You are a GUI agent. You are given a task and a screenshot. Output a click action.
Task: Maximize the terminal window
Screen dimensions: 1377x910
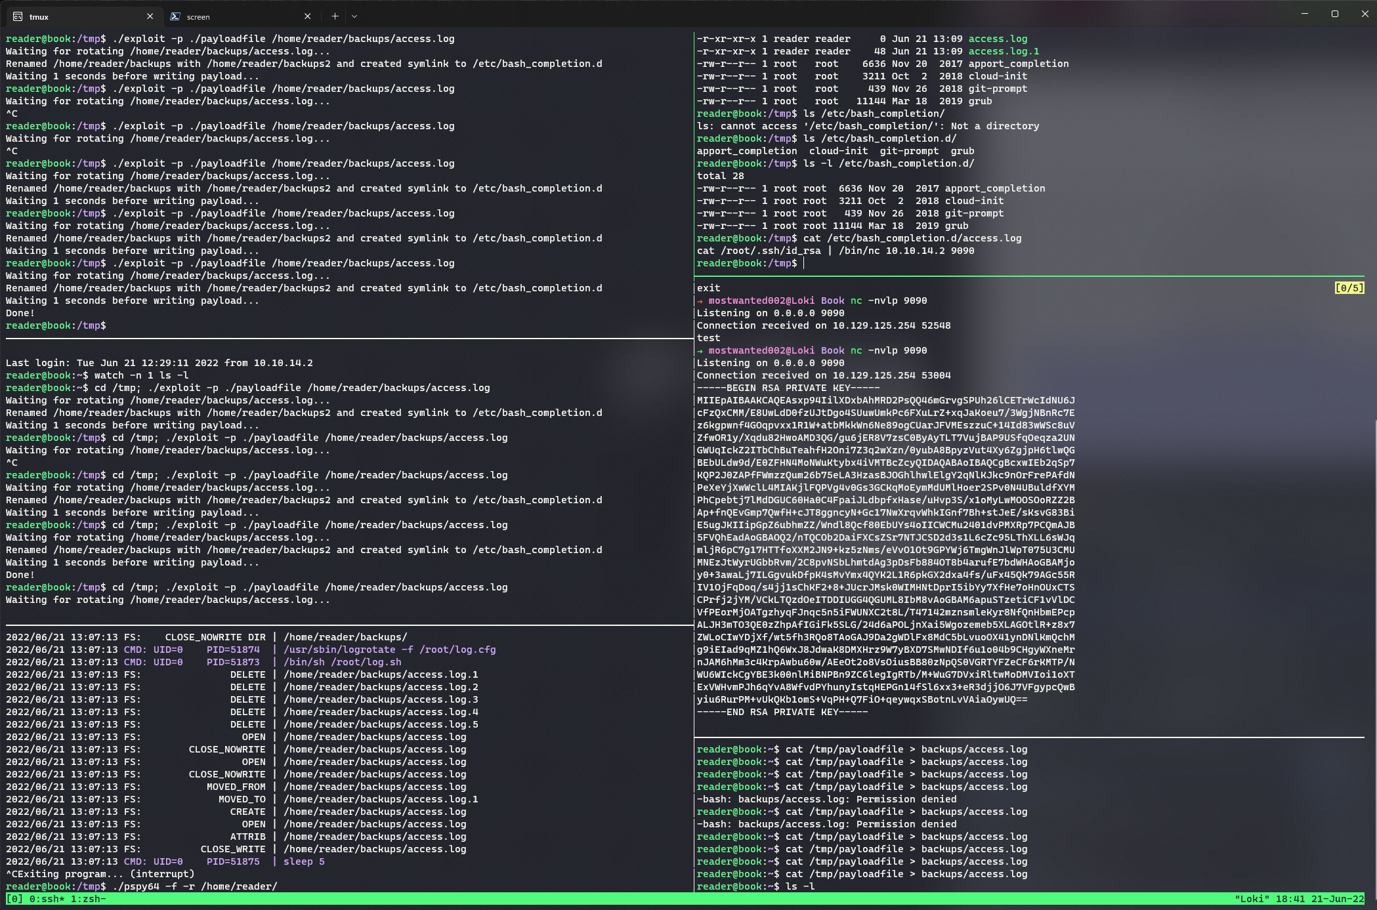(x=1335, y=14)
